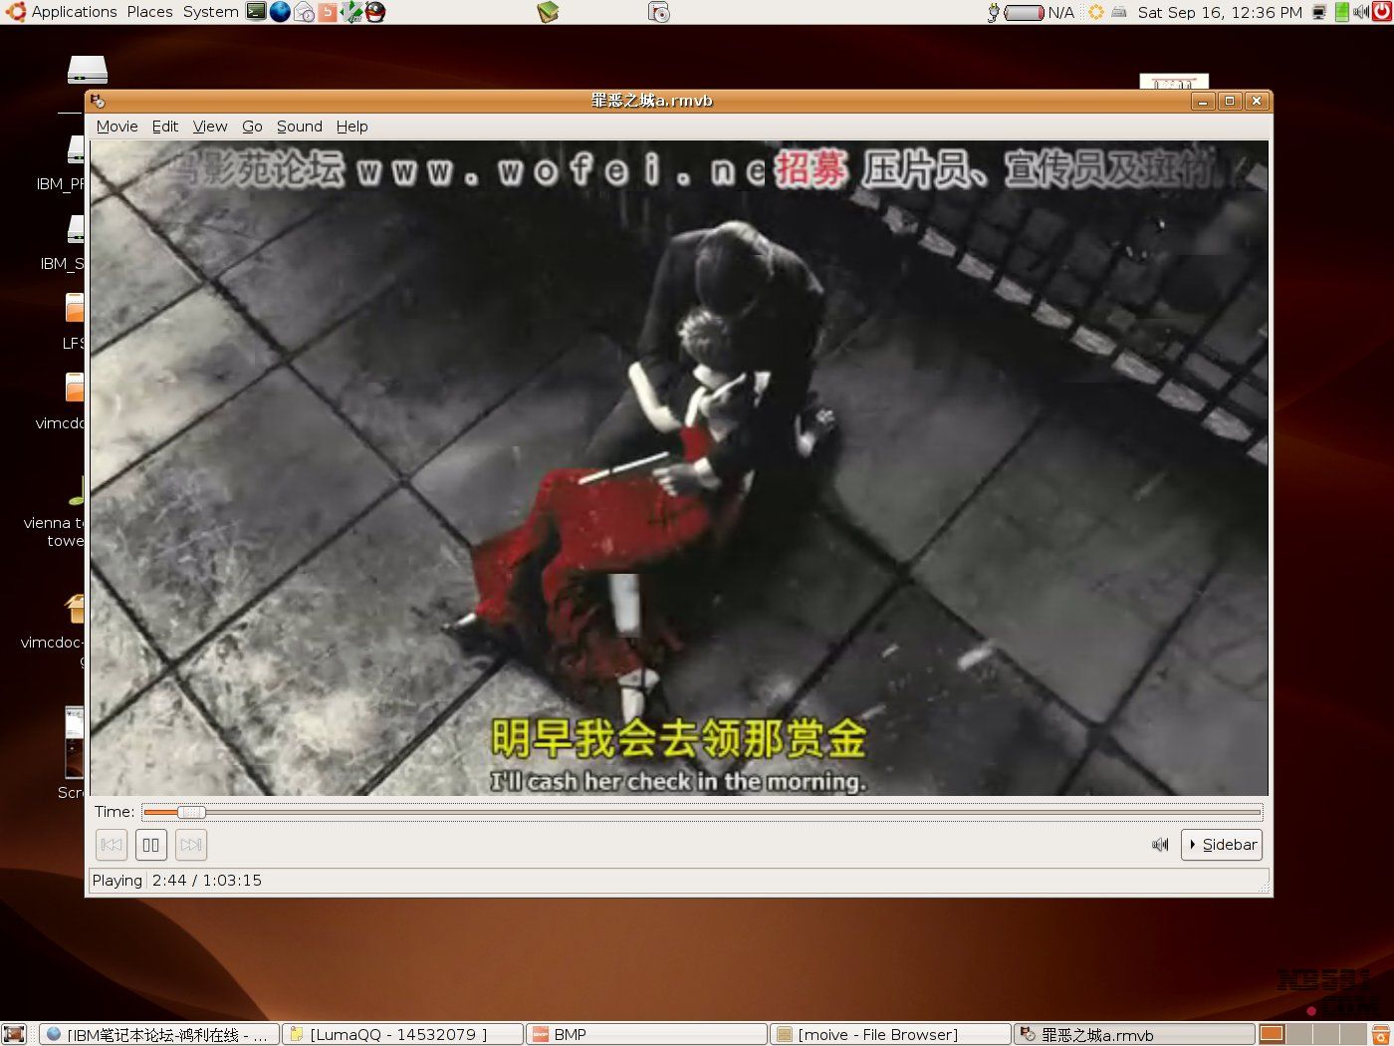1394x1046 pixels.
Task: Open the System menu
Action: [210, 12]
